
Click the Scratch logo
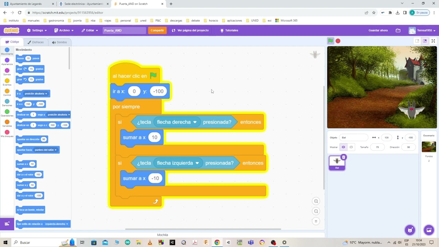[x=11, y=30]
